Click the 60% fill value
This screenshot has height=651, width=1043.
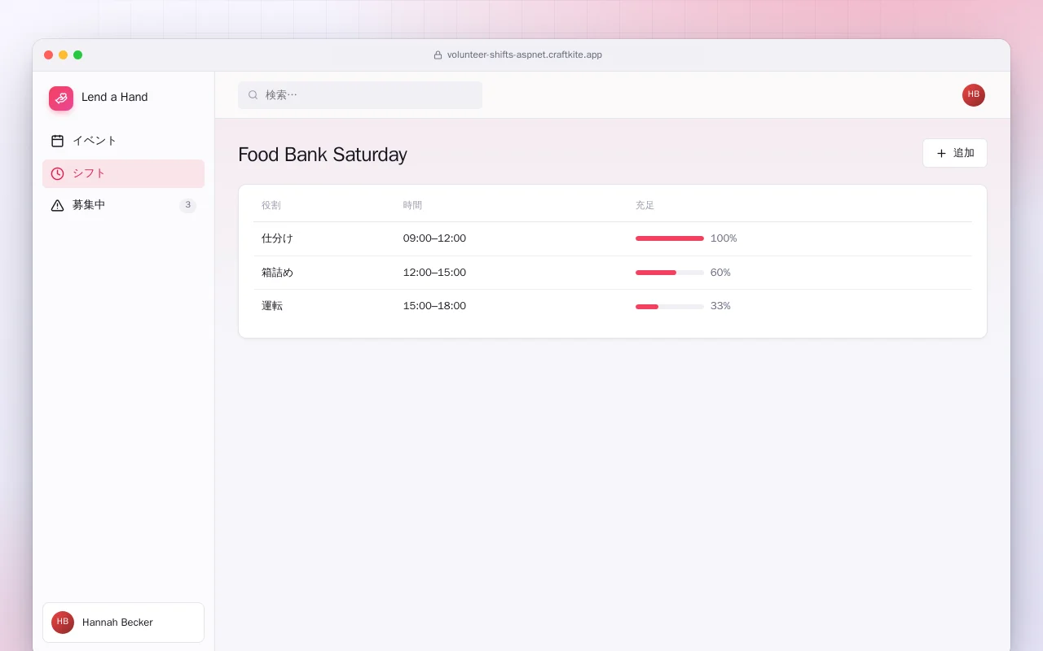(x=720, y=273)
